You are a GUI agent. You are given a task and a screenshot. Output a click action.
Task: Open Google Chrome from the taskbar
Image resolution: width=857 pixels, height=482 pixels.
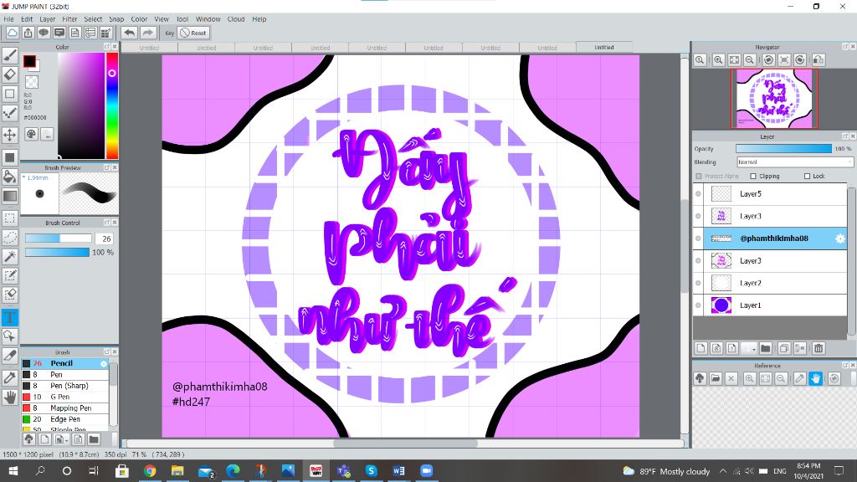150,470
